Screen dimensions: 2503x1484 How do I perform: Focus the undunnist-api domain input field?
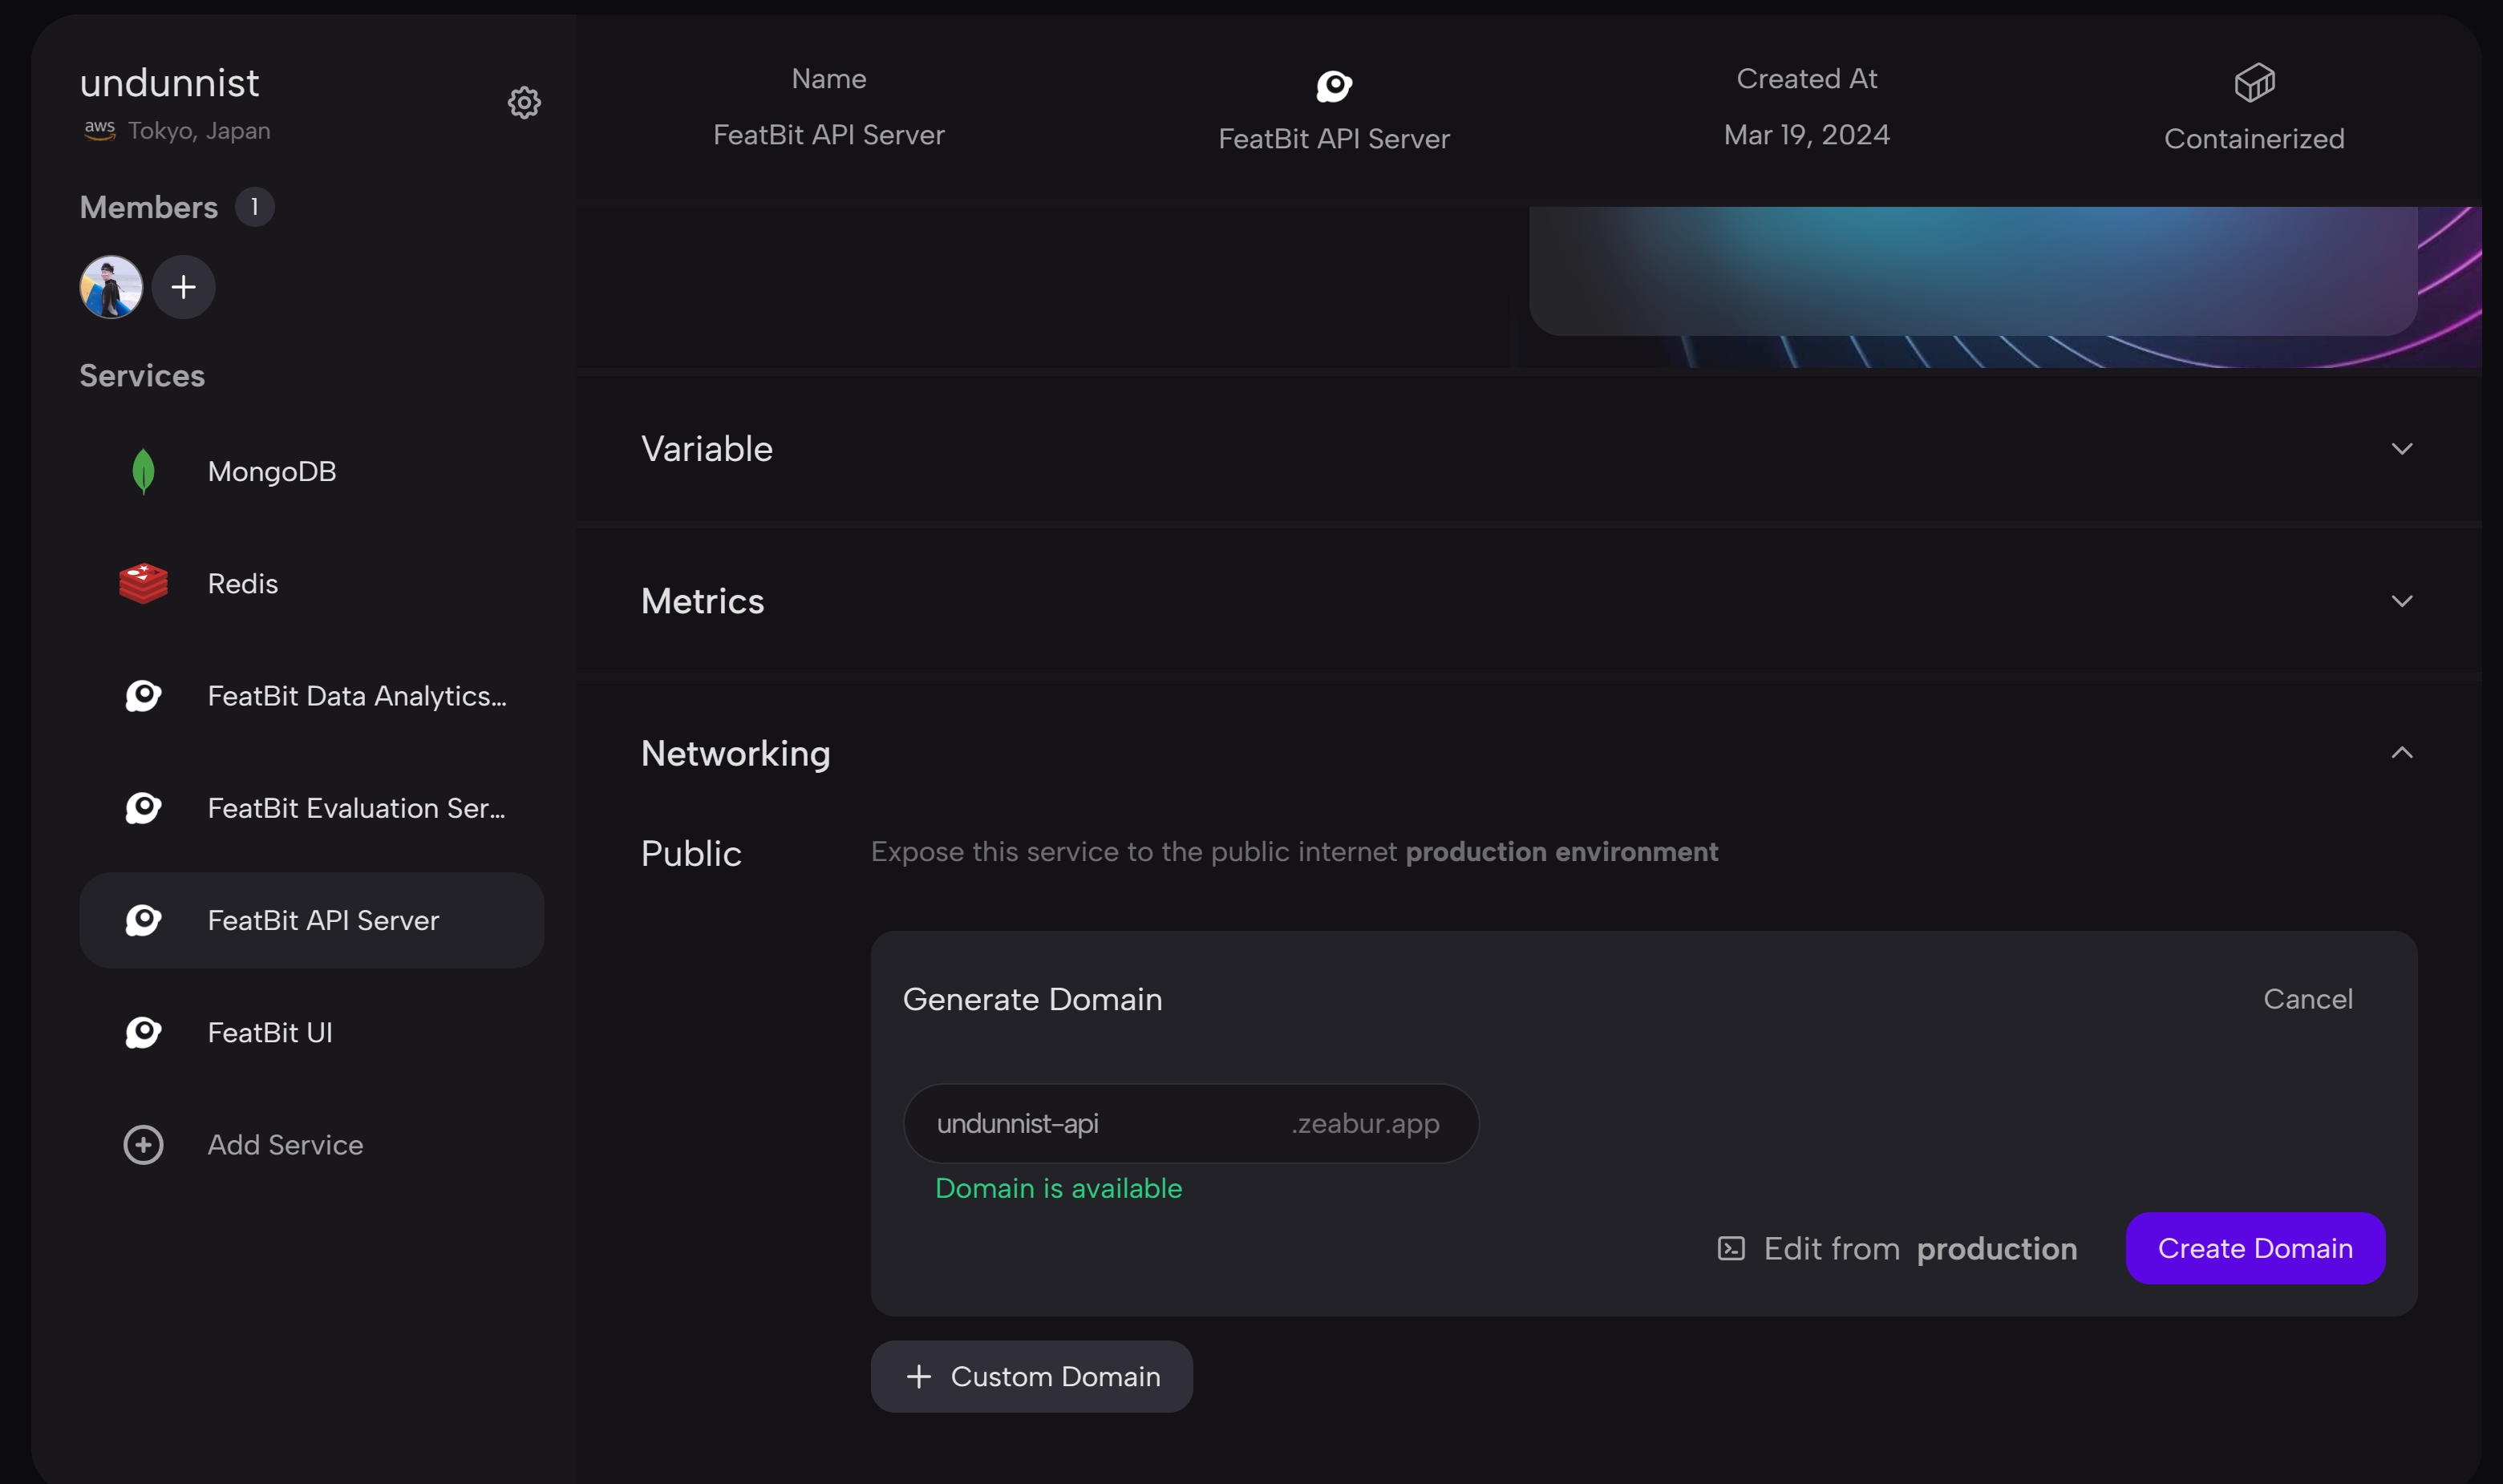pos(1190,1123)
